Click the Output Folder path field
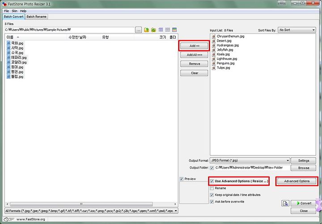 tap(252, 168)
